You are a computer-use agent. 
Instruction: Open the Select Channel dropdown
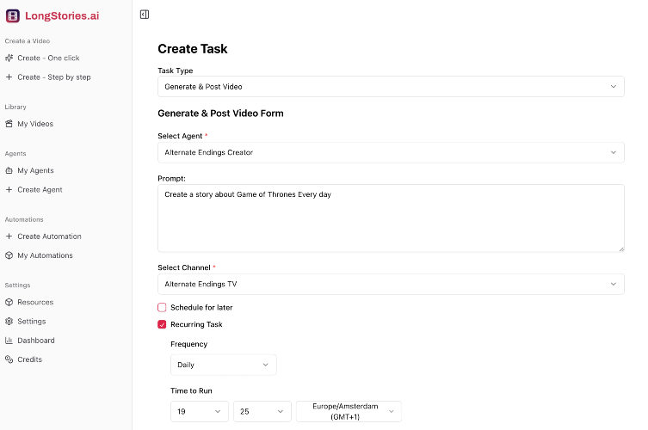point(391,284)
